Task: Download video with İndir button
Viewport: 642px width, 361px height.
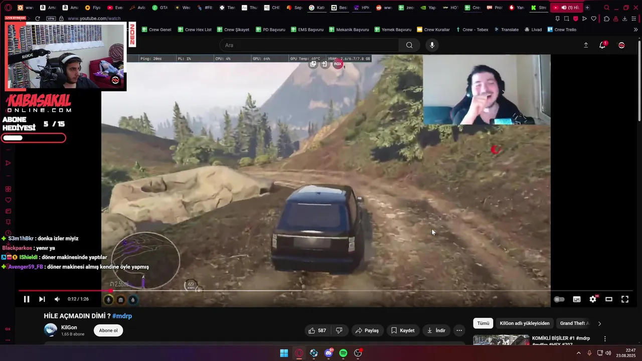Action: (436, 330)
